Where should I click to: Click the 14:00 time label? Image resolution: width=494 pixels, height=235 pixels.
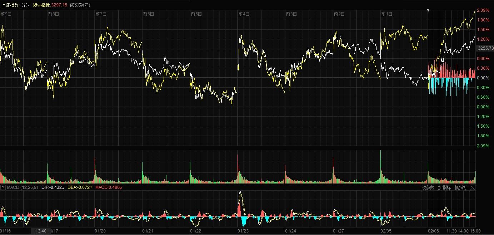464,231
